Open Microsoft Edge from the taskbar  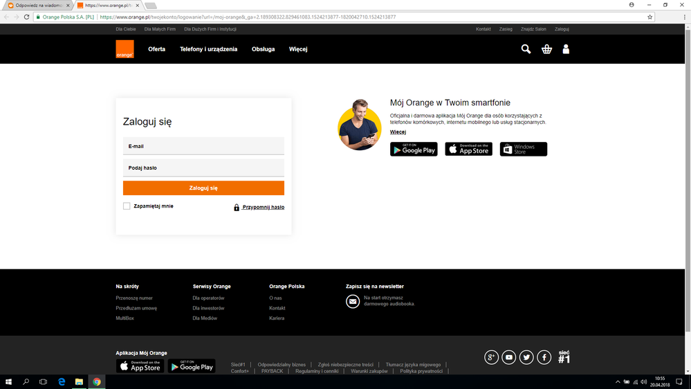(x=62, y=381)
